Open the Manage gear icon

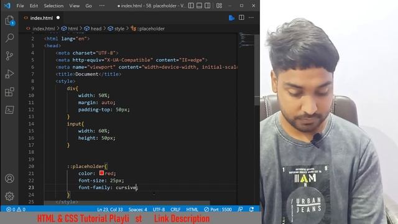[x=9, y=197]
